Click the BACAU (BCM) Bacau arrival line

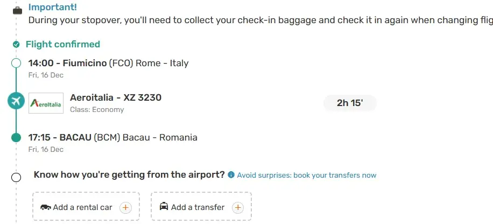[x=112, y=137]
